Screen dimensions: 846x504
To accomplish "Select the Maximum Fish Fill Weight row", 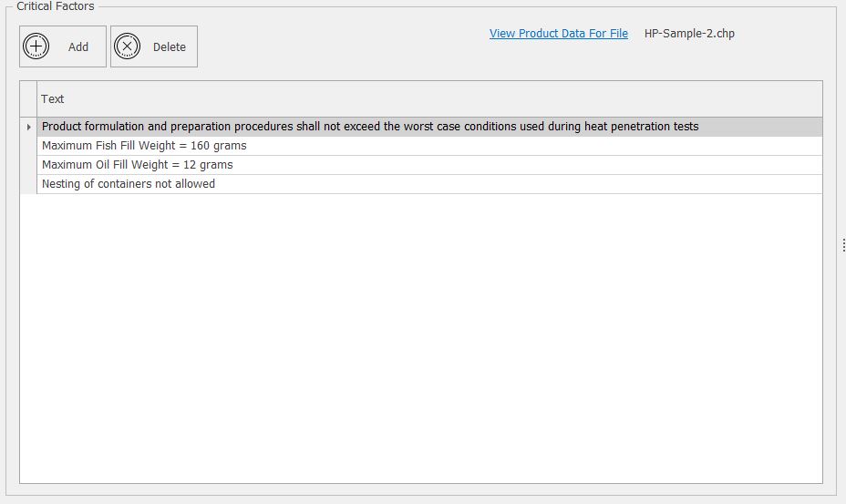I will click(429, 146).
